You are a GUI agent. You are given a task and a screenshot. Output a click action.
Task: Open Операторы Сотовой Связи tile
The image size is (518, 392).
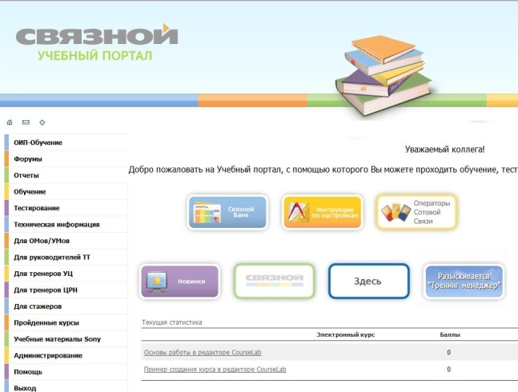pyautogui.click(x=416, y=212)
